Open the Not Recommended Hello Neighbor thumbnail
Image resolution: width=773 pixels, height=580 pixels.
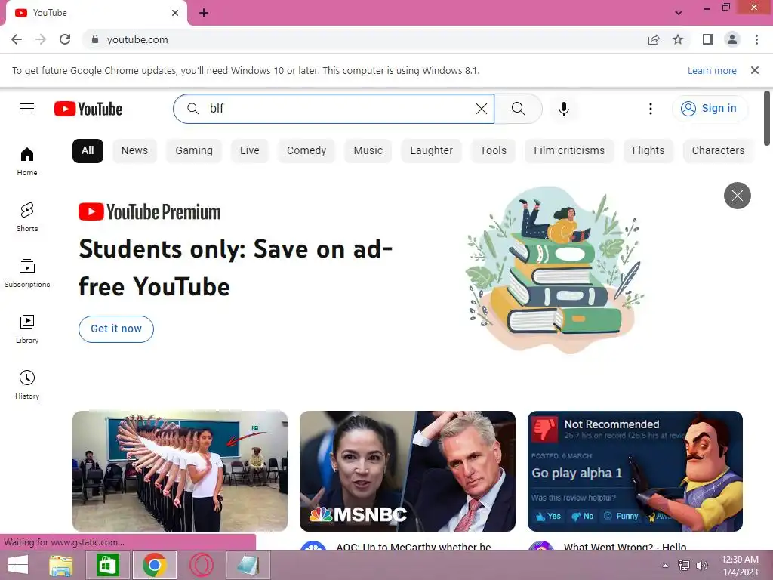pos(635,471)
